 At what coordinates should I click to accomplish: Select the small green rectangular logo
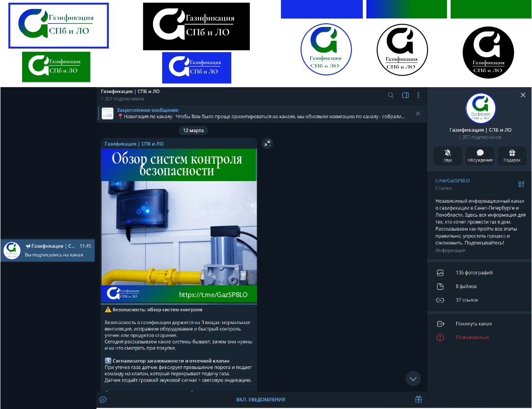tap(56, 67)
